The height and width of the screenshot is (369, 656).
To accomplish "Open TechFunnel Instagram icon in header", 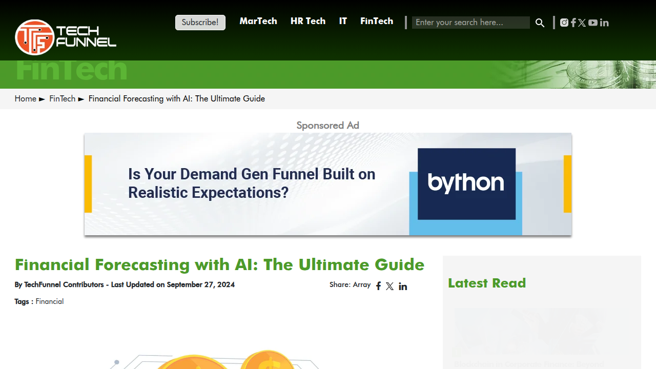I will tap(564, 23).
